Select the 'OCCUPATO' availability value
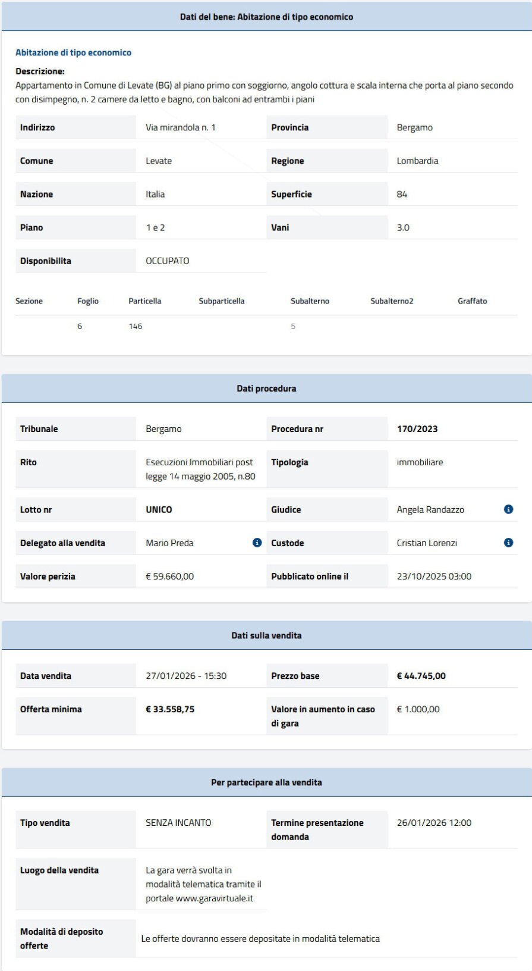The width and height of the screenshot is (532, 971). coord(168,261)
